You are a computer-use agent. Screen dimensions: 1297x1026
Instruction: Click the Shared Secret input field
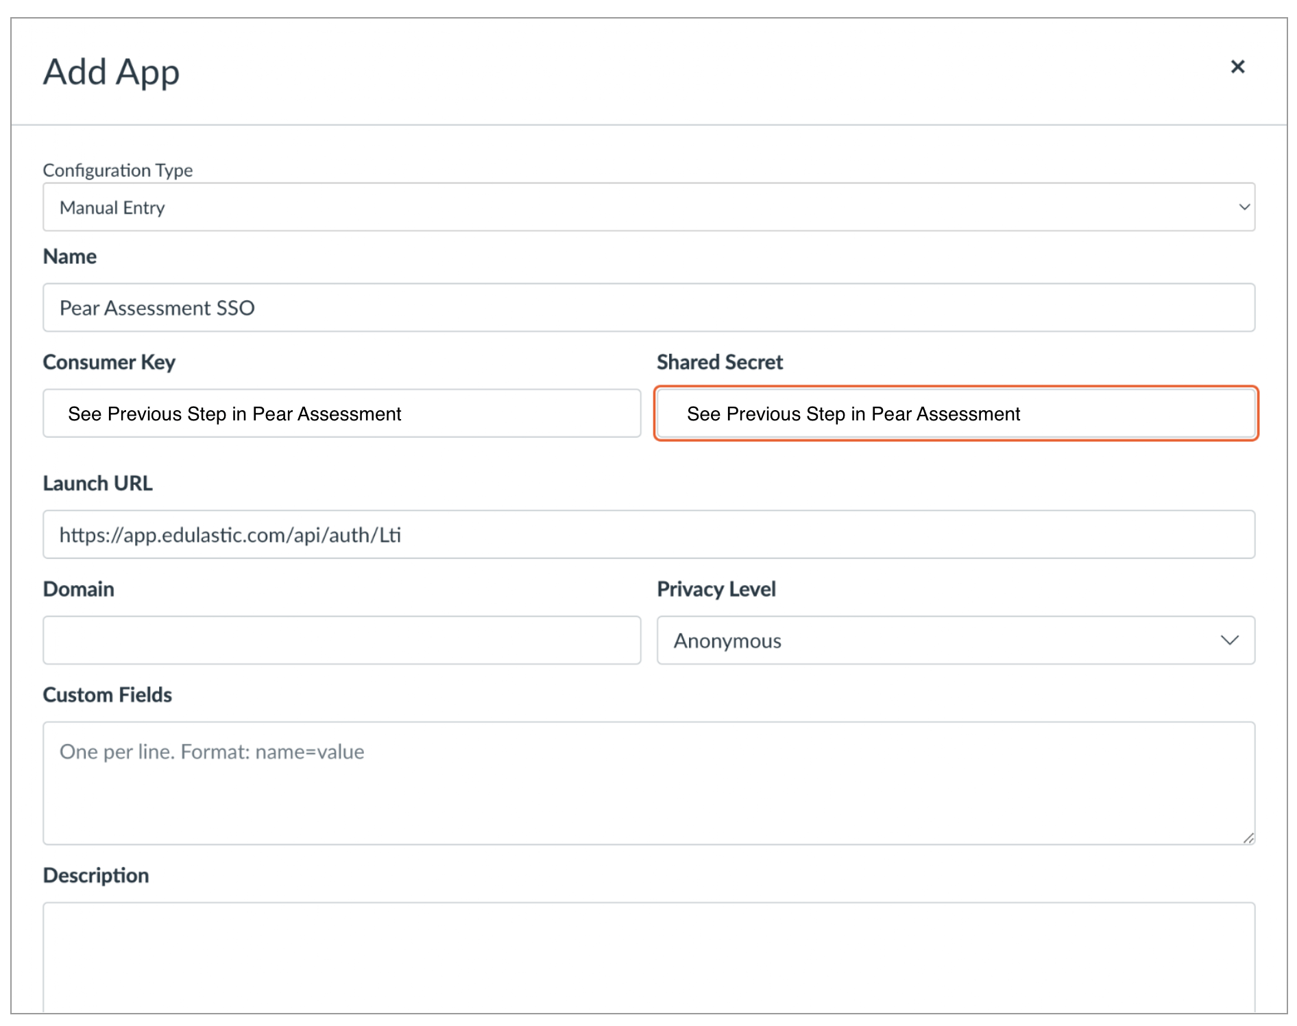click(956, 414)
